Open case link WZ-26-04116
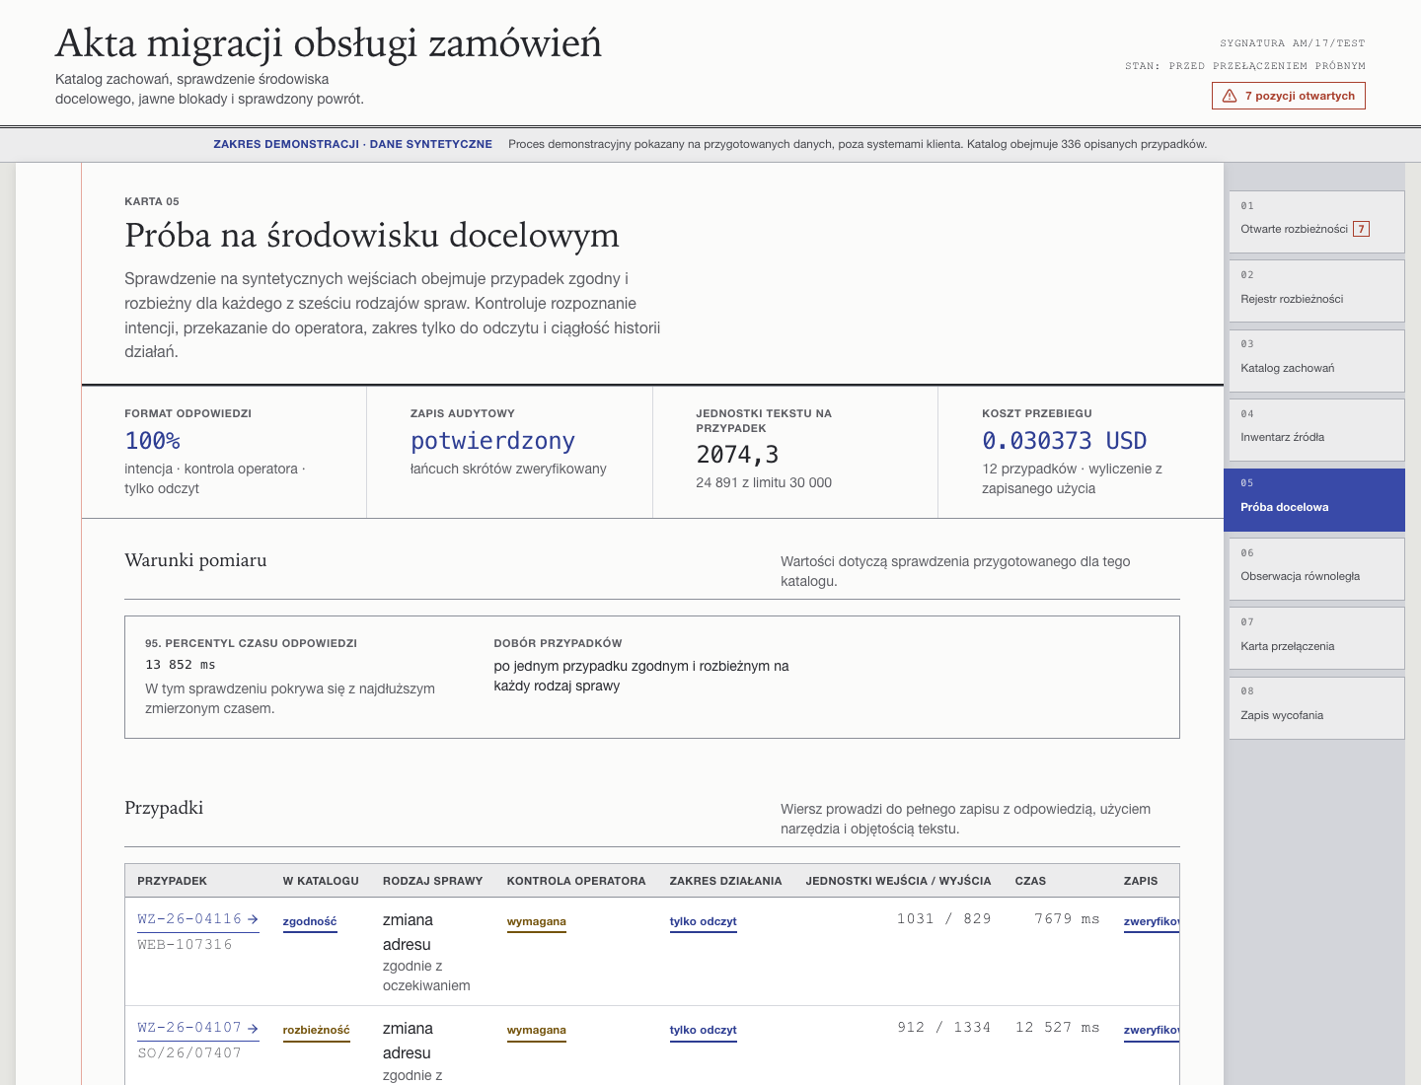 click(x=198, y=919)
